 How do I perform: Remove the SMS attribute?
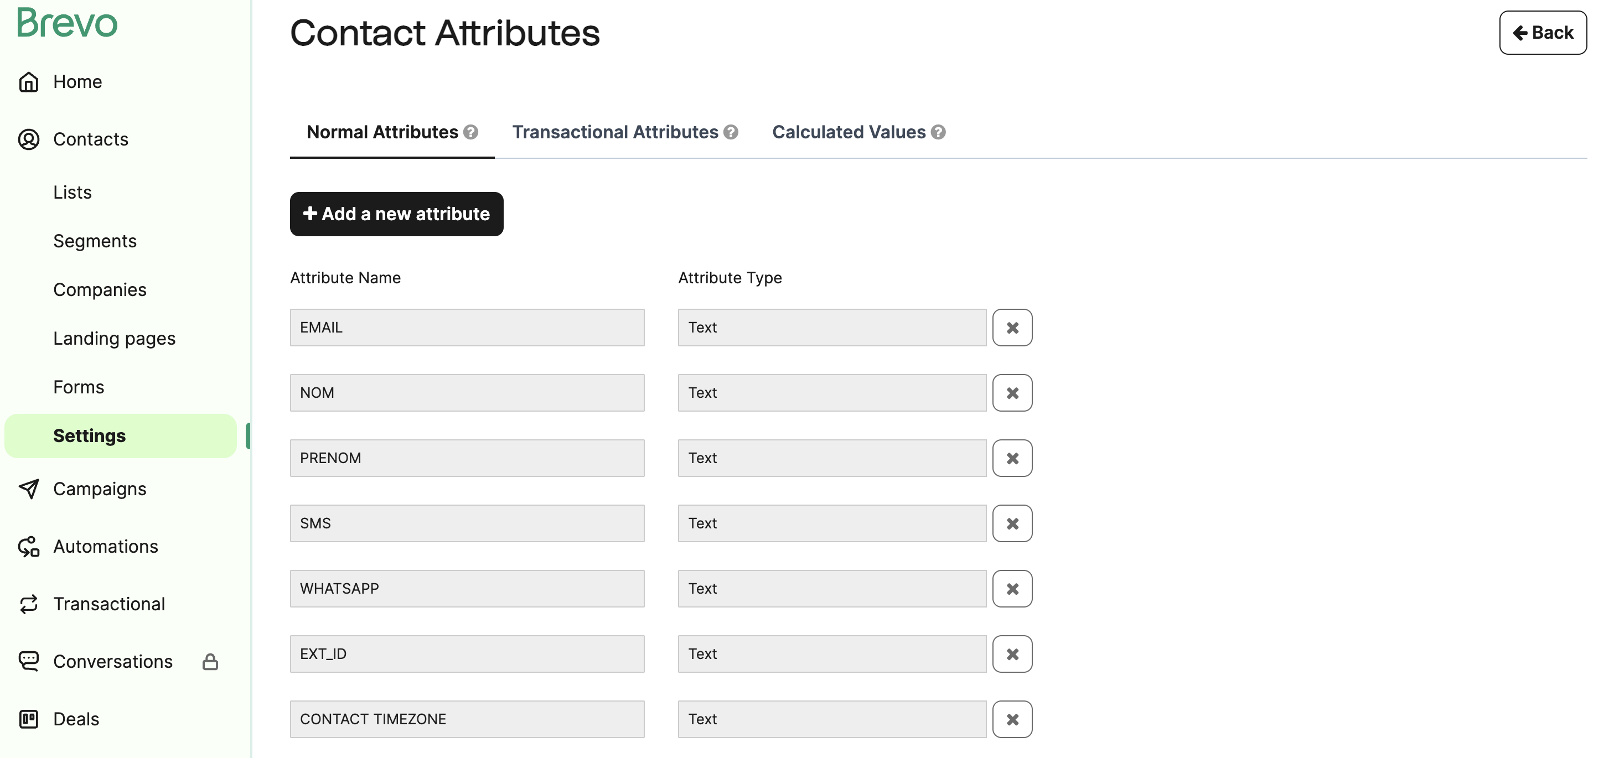coord(1012,523)
